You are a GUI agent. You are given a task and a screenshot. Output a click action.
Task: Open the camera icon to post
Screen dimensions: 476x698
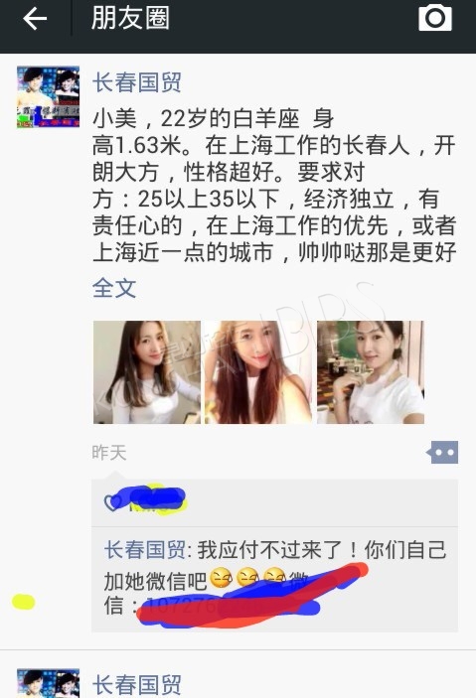[435, 18]
